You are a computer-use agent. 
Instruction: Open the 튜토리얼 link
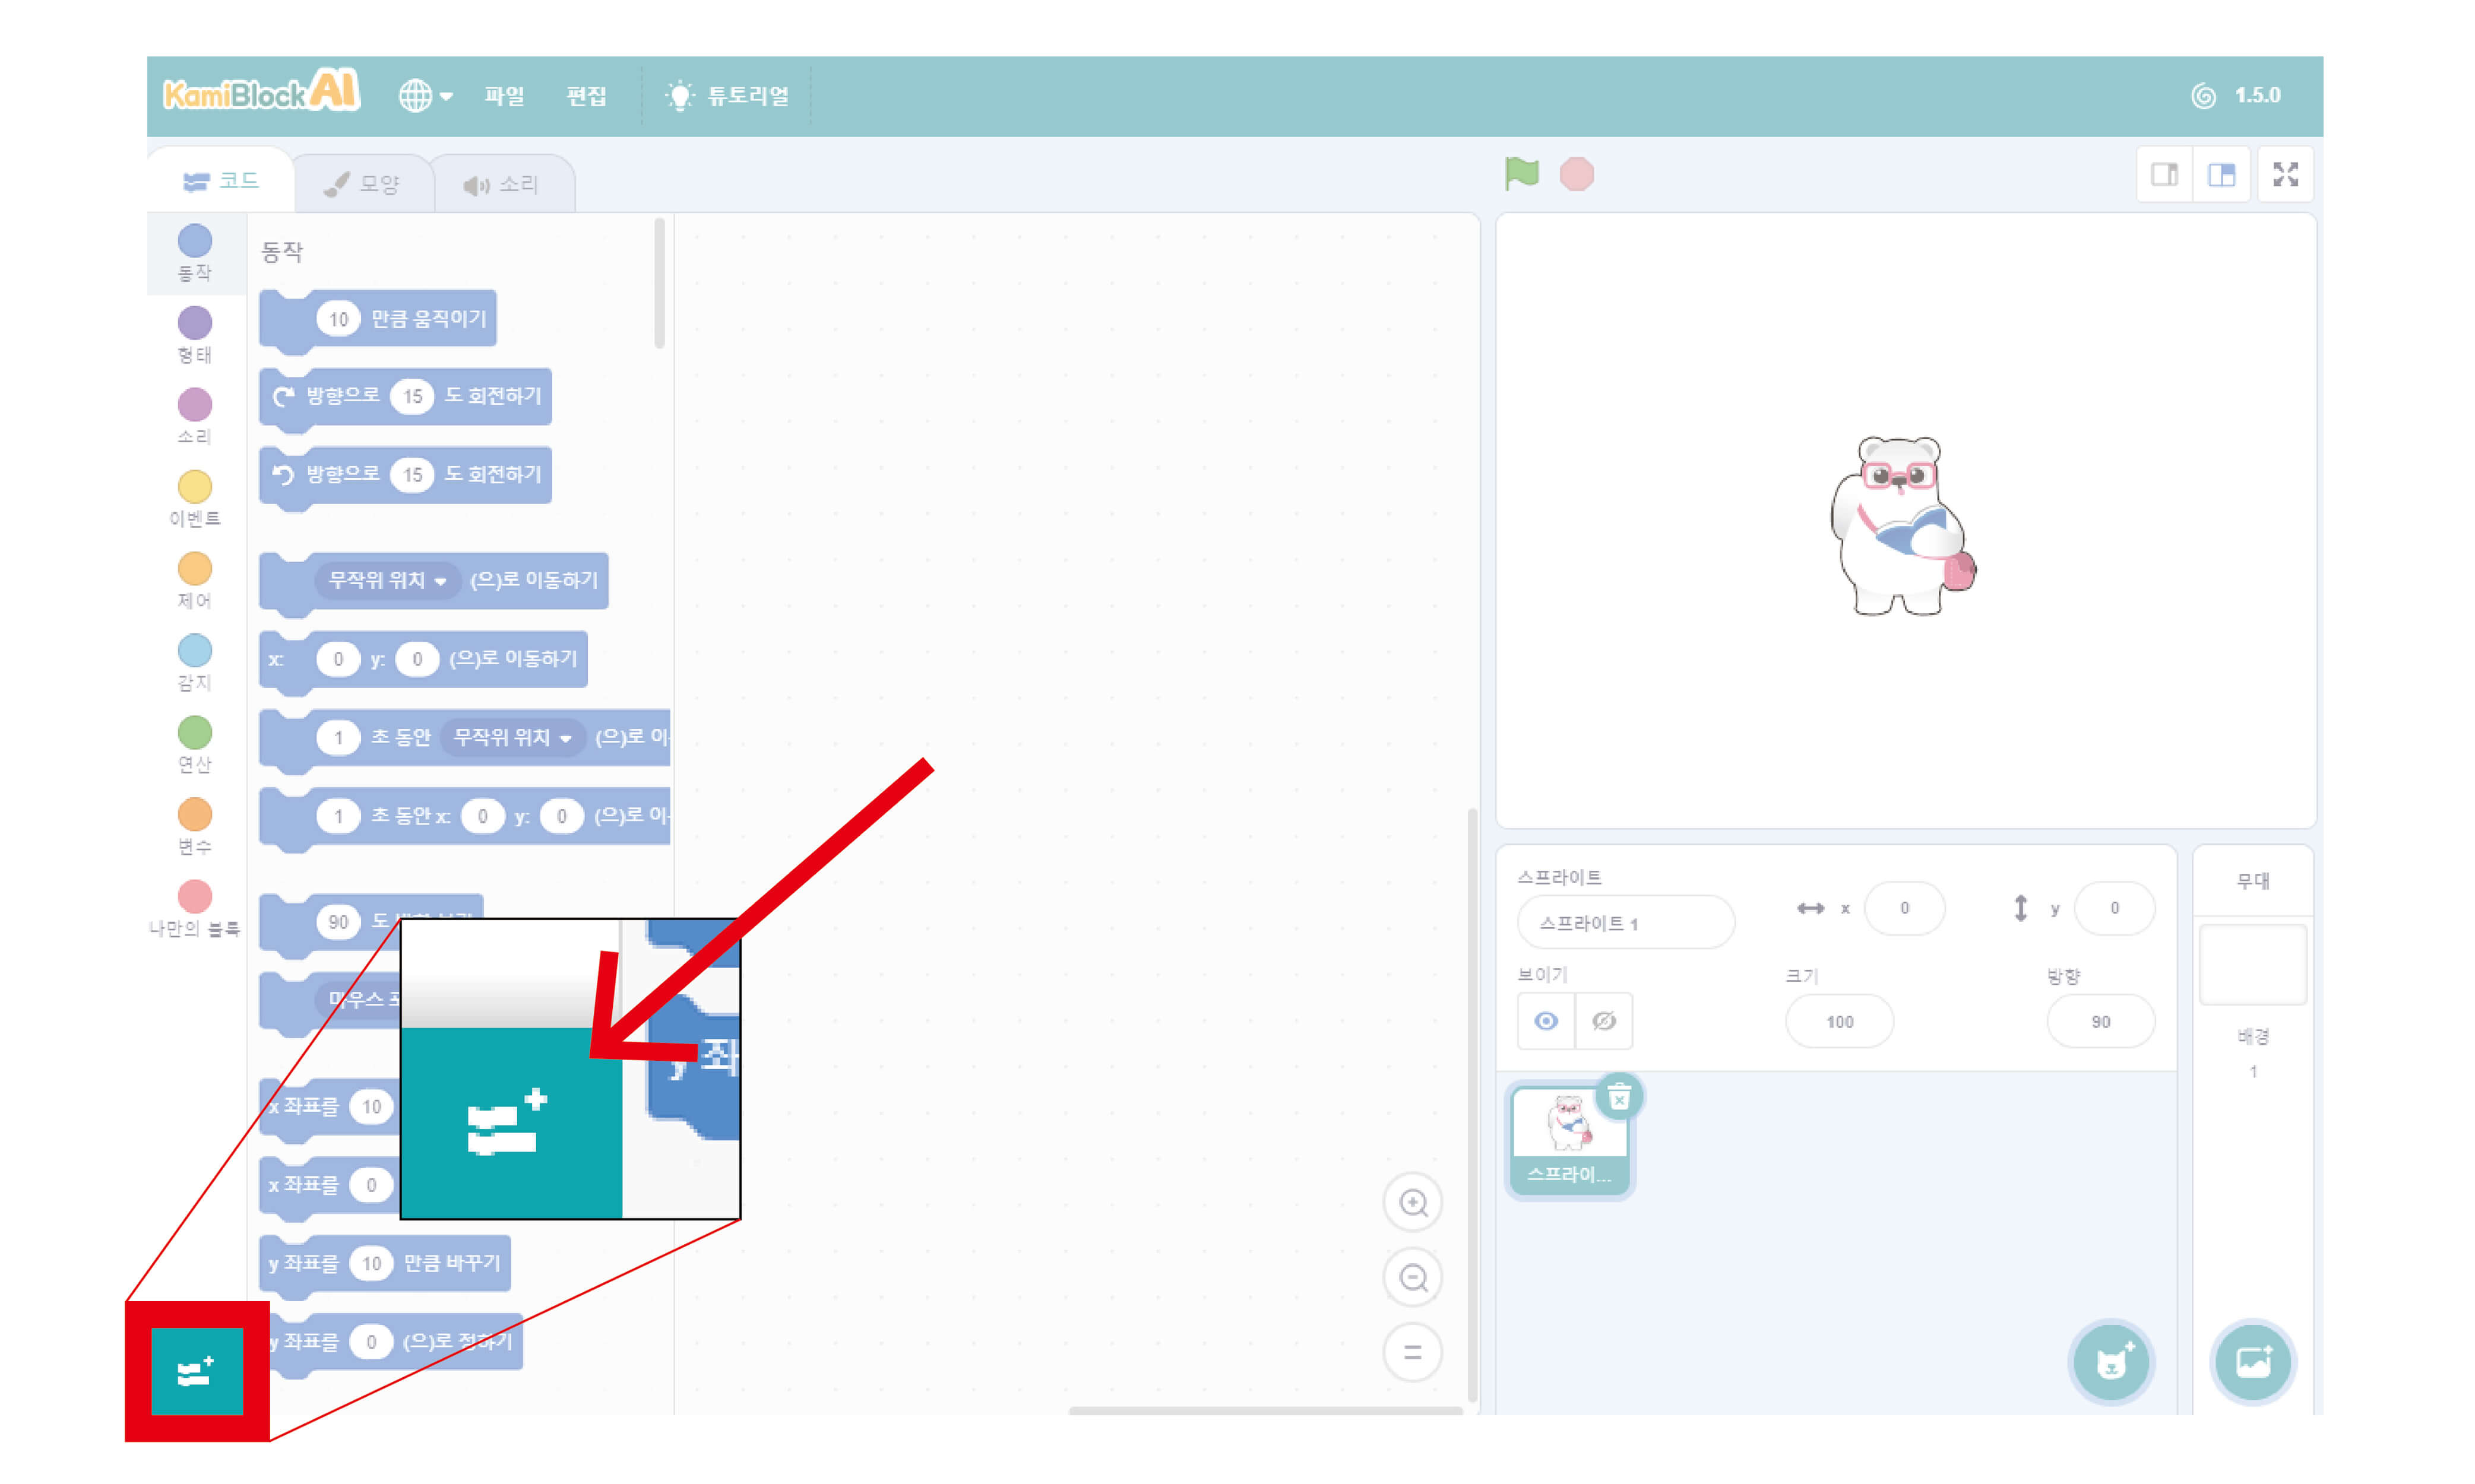coord(727,96)
